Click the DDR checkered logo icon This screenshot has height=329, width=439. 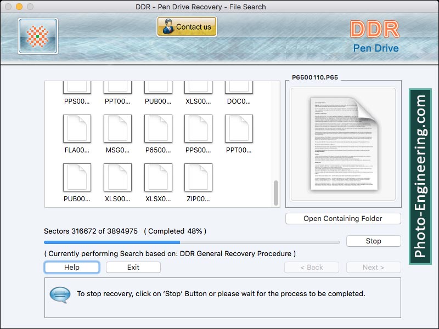tap(38, 36)
